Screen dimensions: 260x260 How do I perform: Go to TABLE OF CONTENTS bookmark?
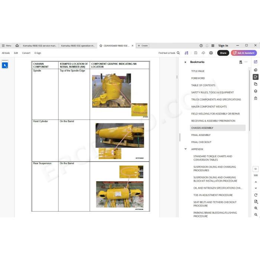click(x=203, y=85)
